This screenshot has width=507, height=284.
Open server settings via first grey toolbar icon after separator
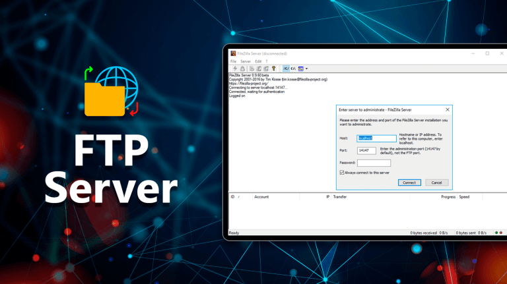pyautogui.click(x=252, y=69)
